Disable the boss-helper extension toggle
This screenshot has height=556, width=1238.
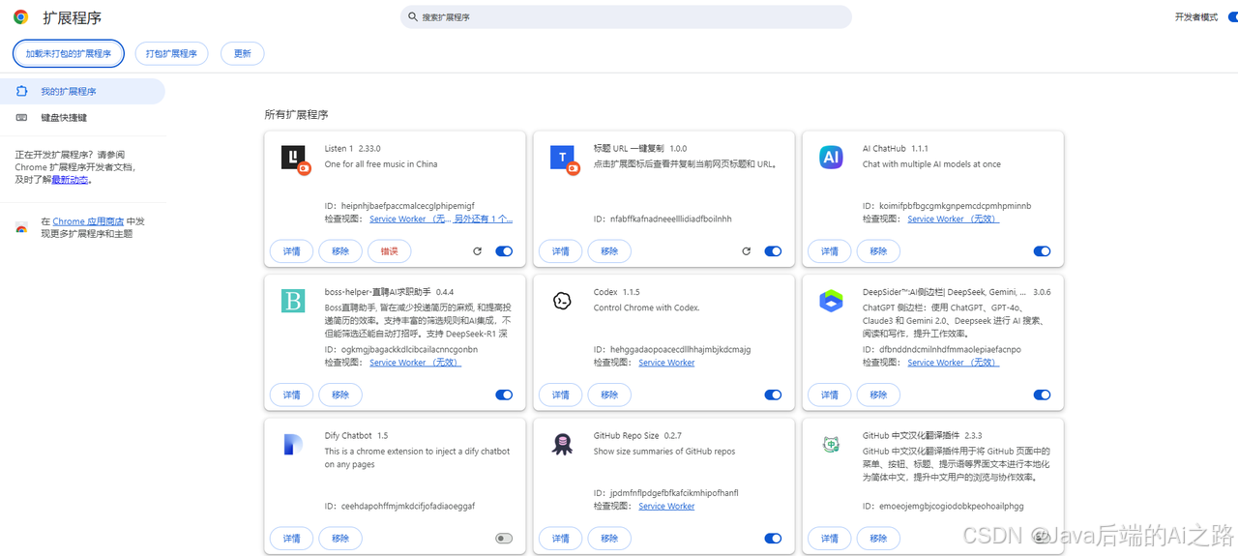(x=504, y=395)
